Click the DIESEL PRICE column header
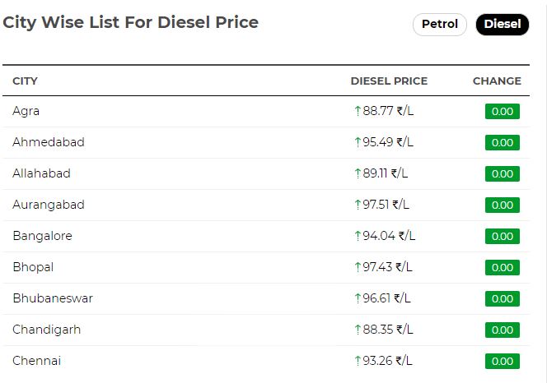Screen dimensions: 547x383 (389, 81)
